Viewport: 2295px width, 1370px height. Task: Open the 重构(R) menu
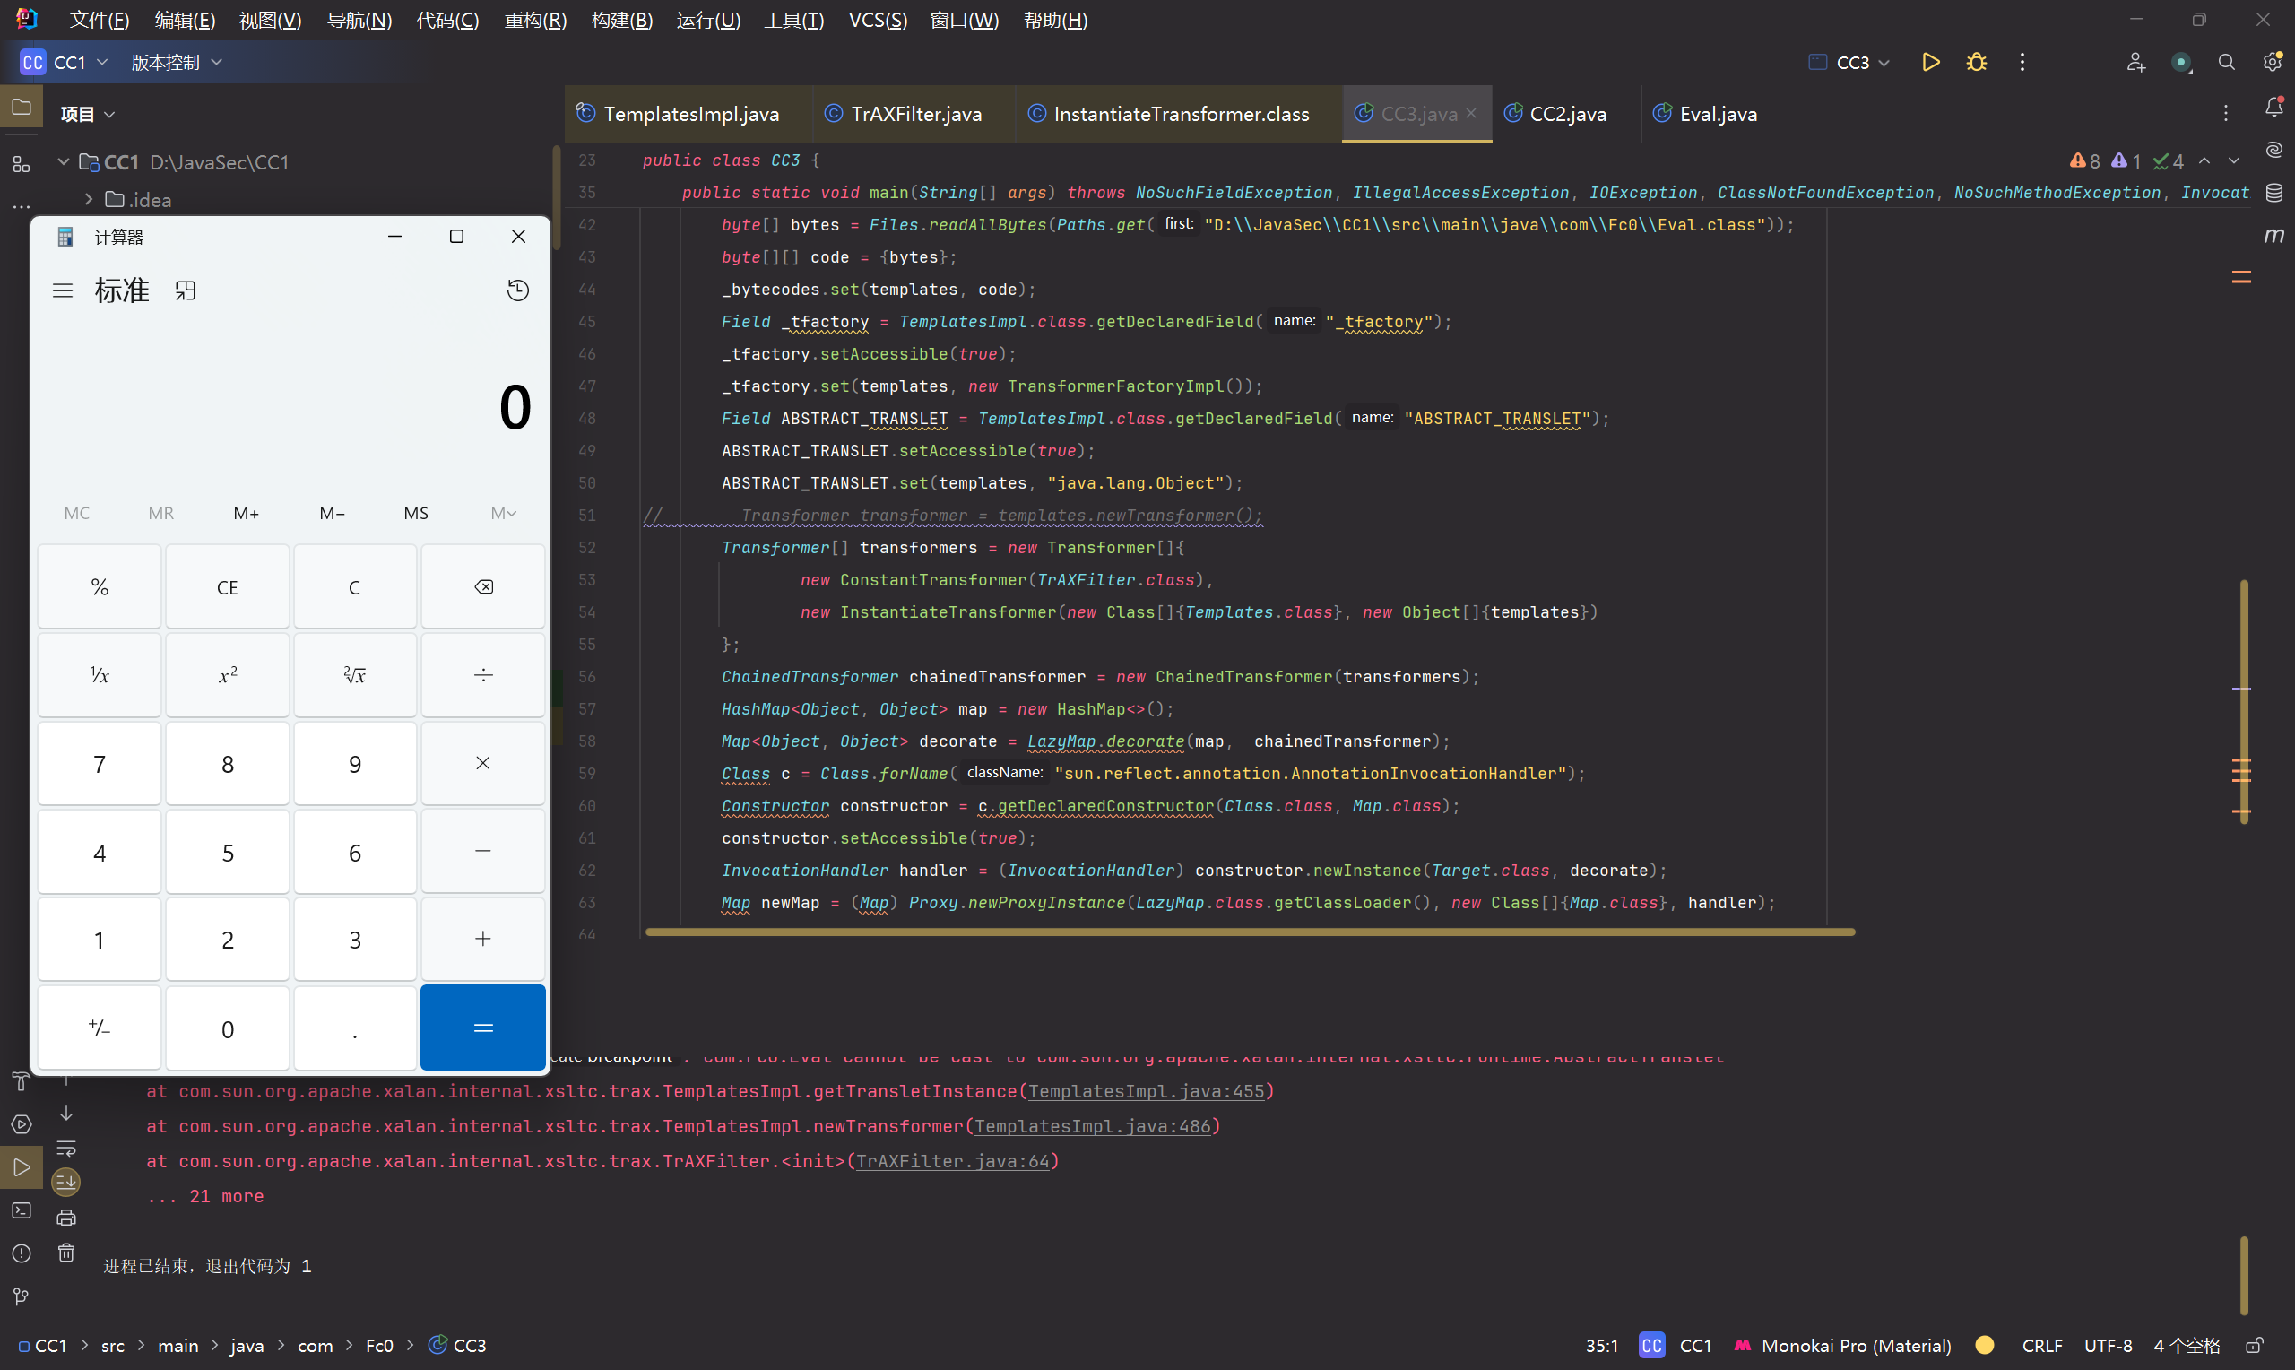(535, 20)
